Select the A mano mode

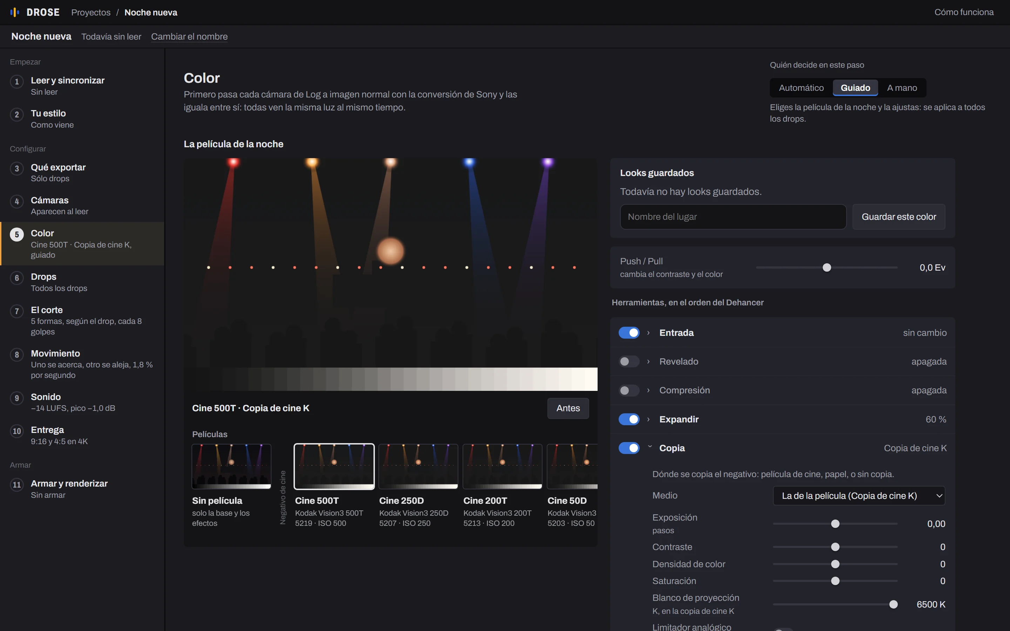(x=902, y=88)
